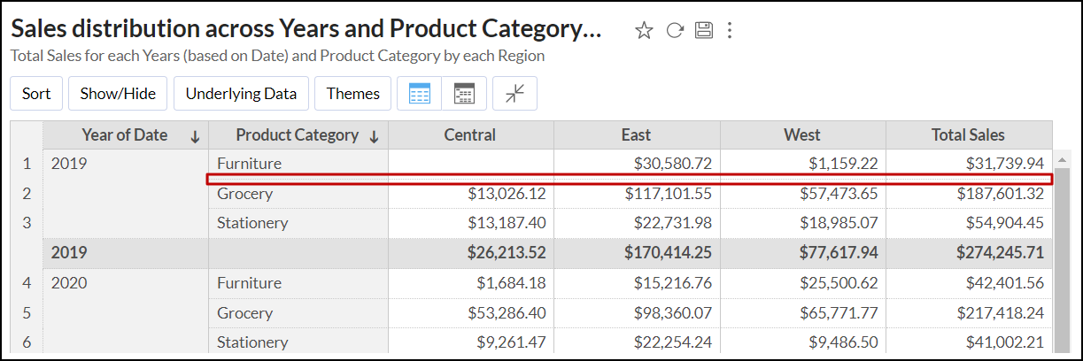Open the Themes selector

(352, 94)
